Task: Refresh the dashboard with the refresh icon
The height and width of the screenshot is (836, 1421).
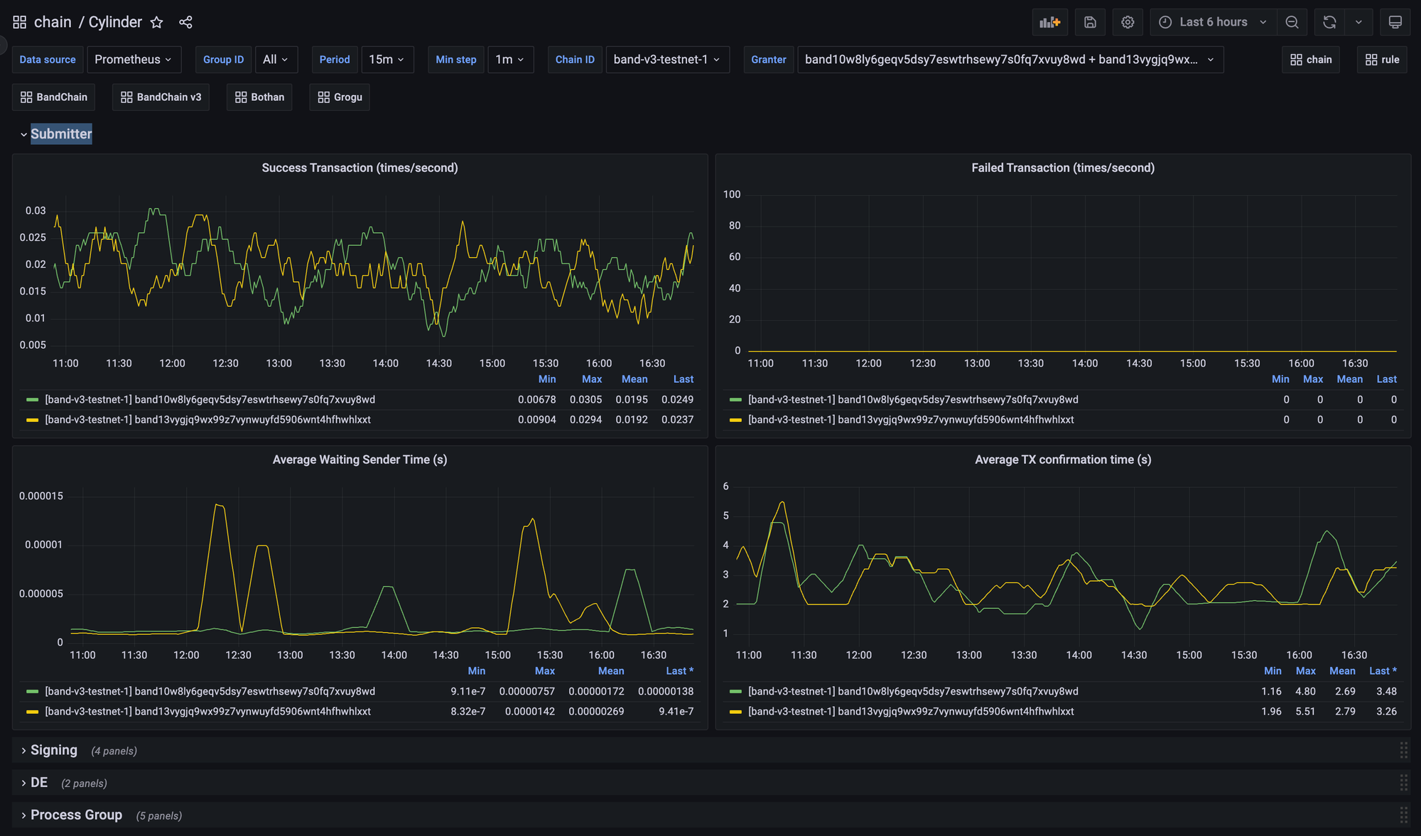Action: click(1329, 22)
